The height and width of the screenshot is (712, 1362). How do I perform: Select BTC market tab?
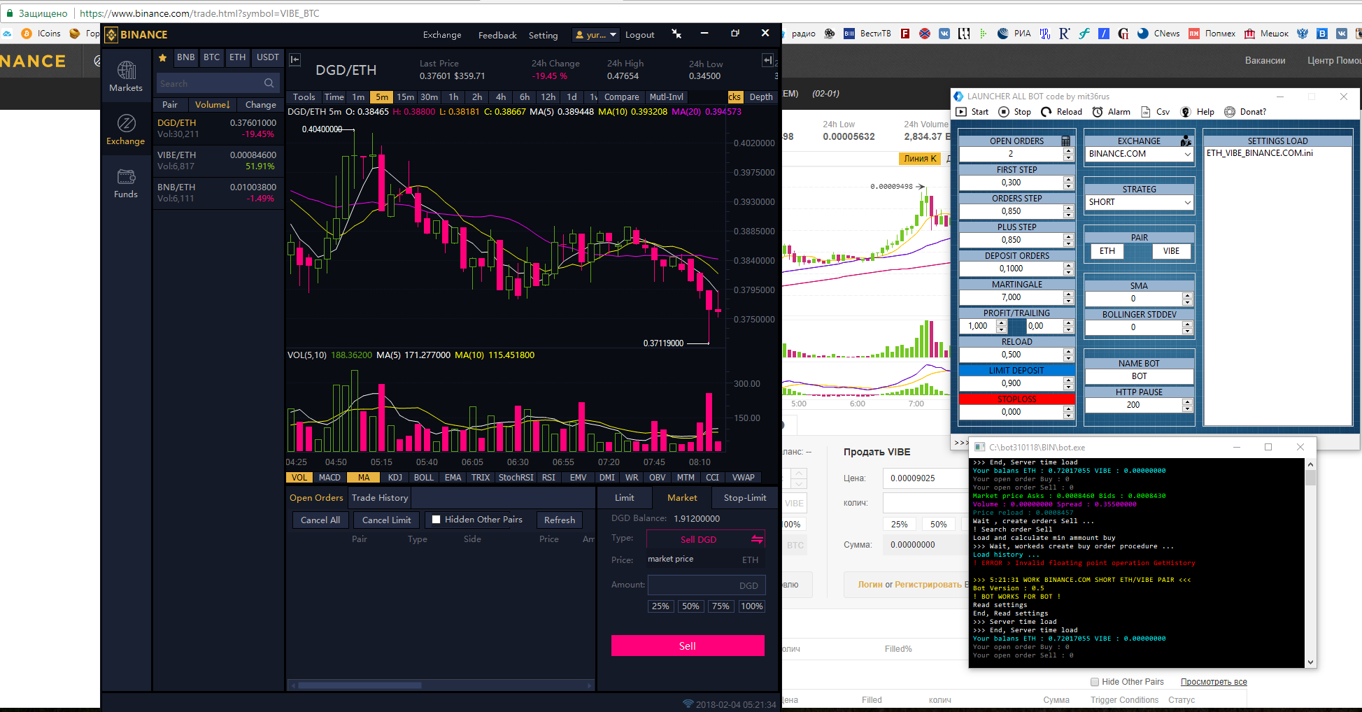(x=212, y=57)
